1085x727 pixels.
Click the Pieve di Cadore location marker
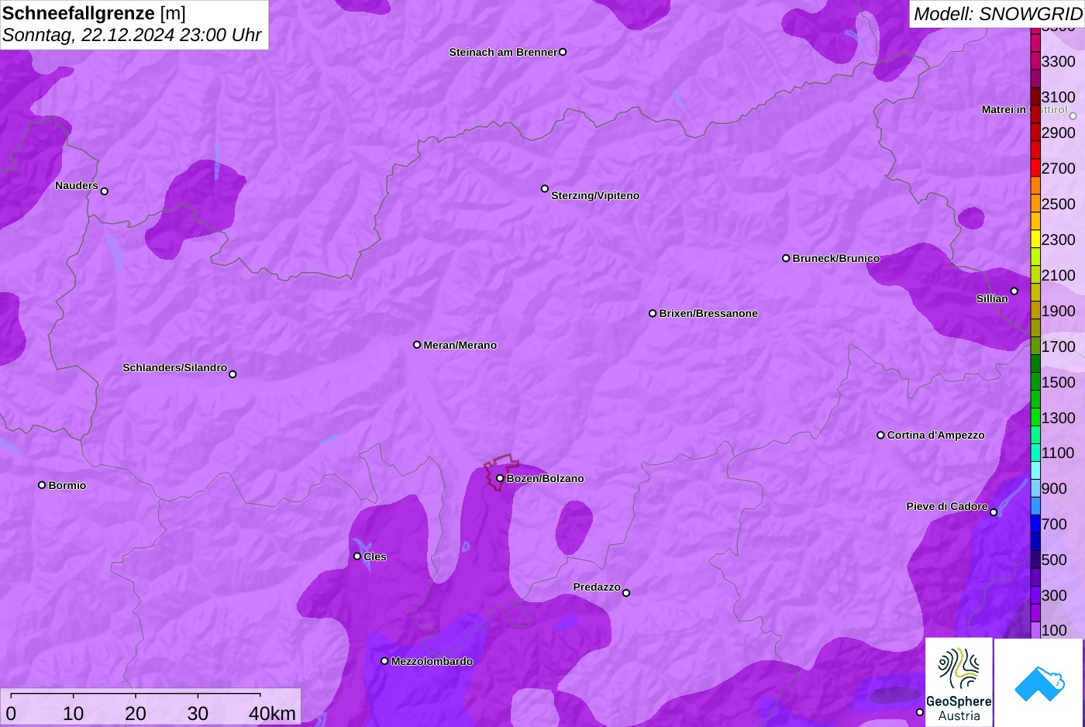click(x=994, y=512)
